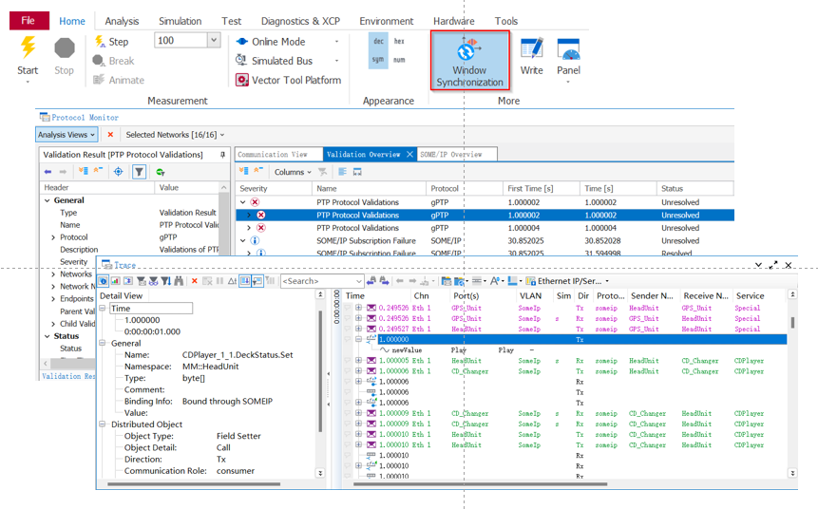Click red X next to Analysis Views
This screenshot has height=509, width=818.
(110, 135)
